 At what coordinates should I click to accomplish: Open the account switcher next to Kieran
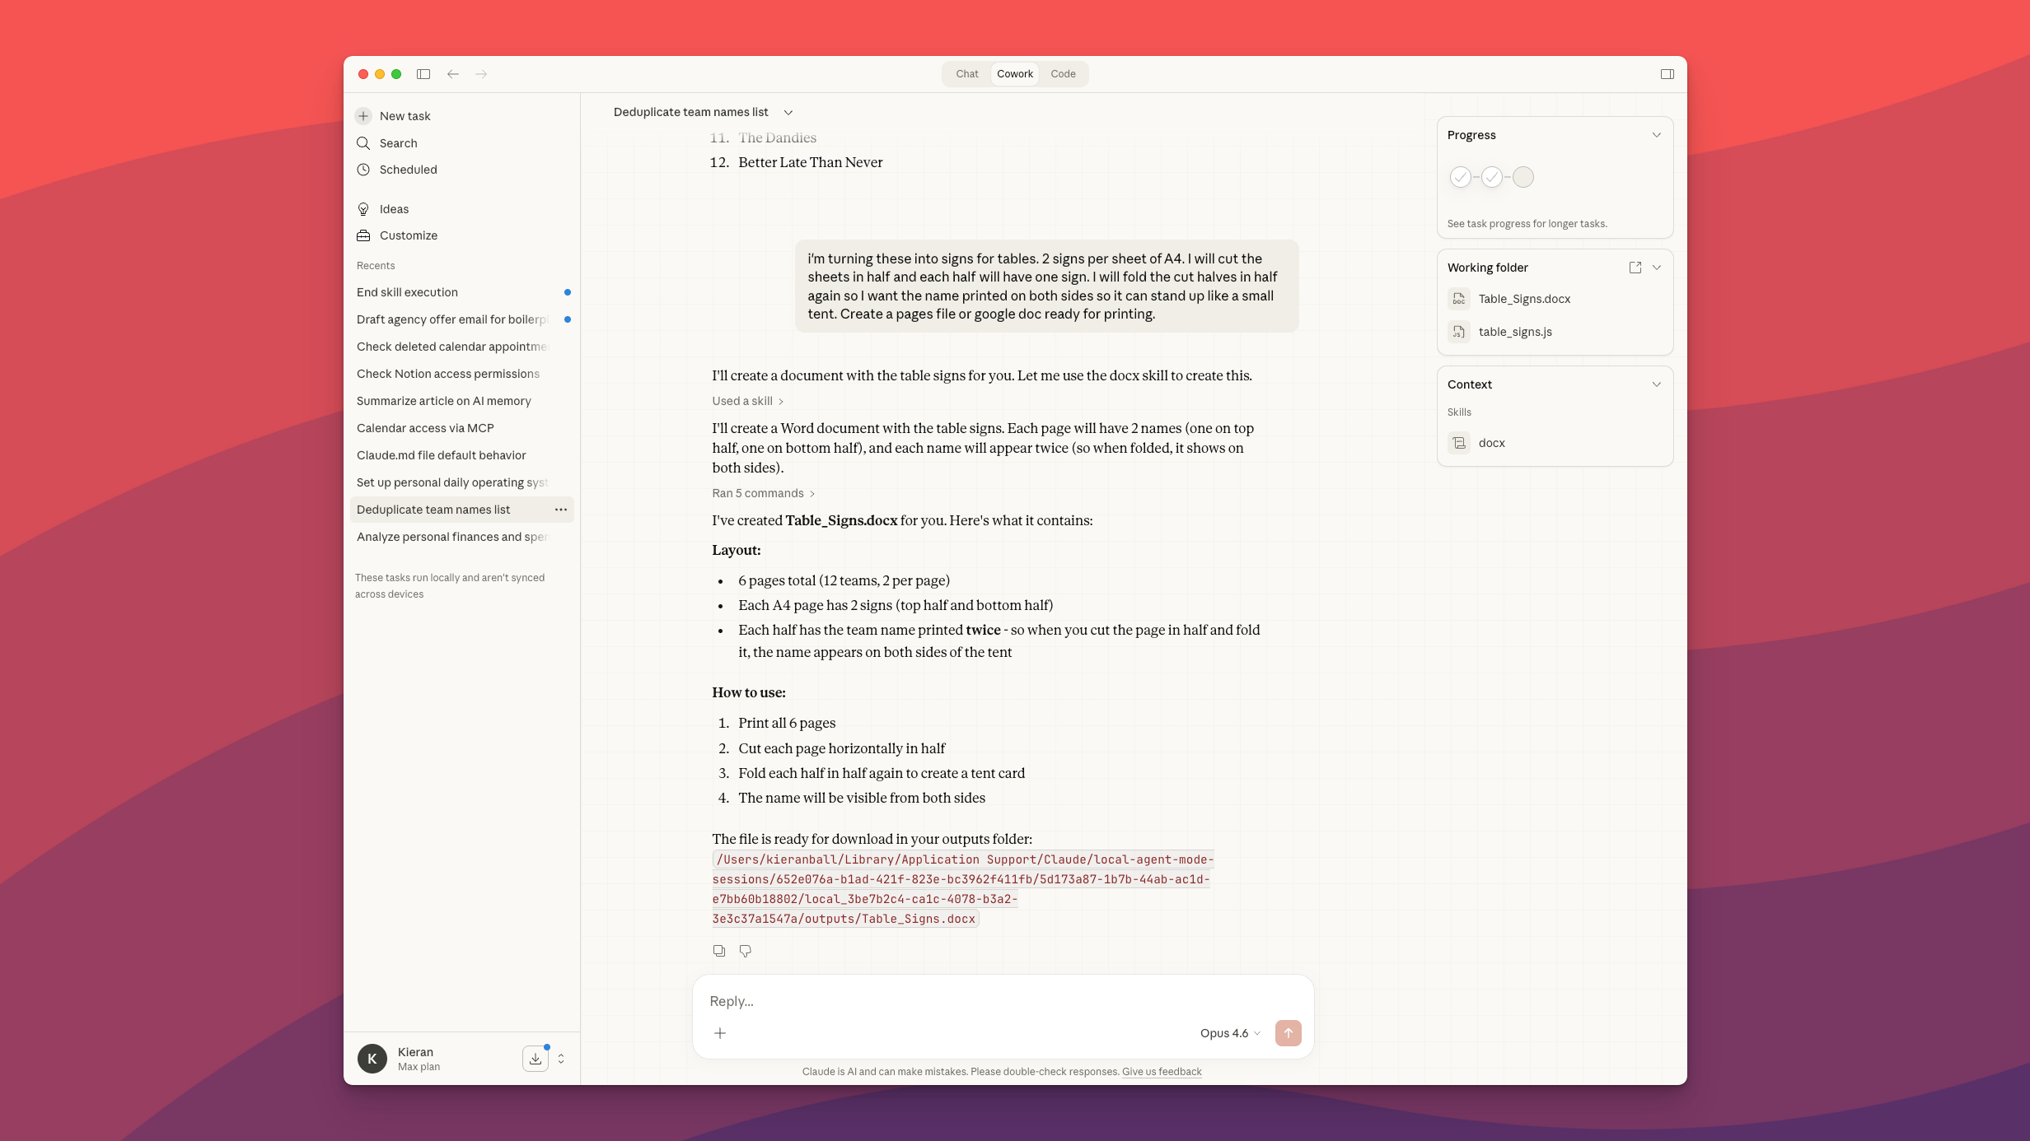[561, 1059]
